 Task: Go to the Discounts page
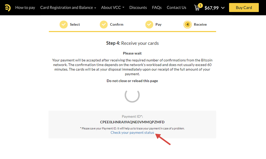[x=138, y=8]
